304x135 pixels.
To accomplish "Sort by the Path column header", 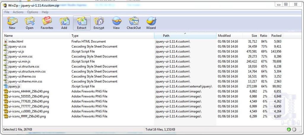I will (x=185, y=36).
